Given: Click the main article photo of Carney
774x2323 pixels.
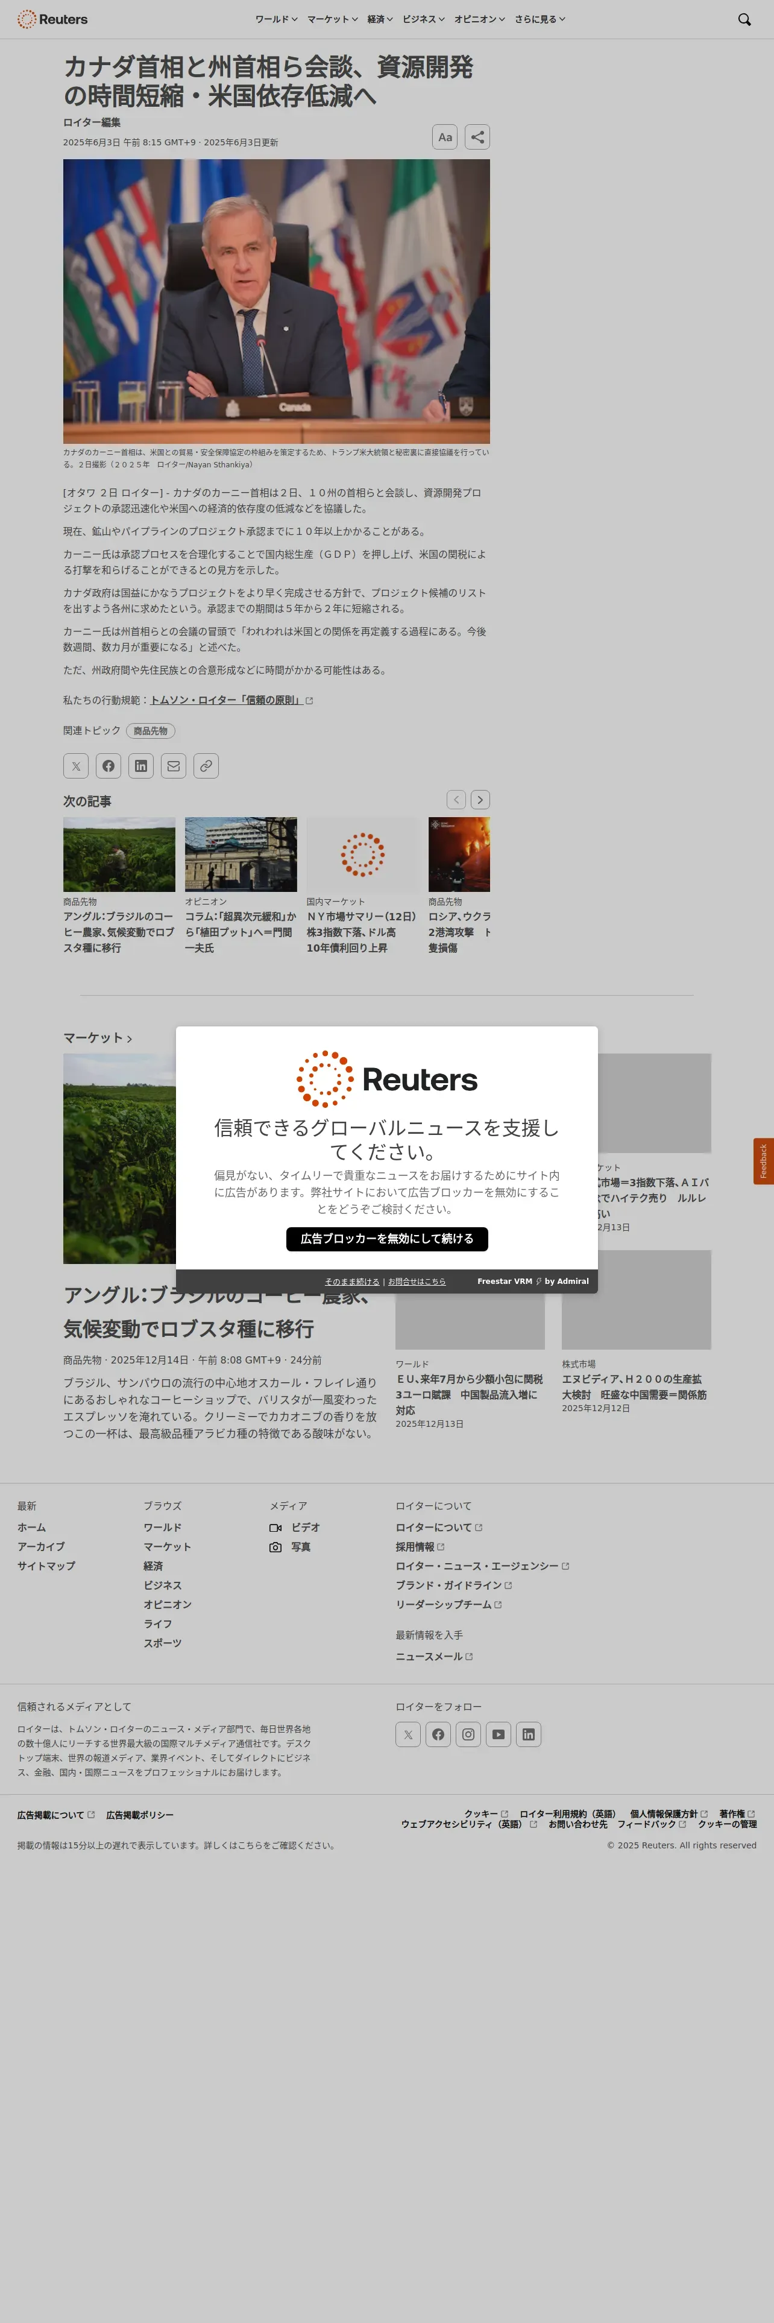Looking at the screenshot, I should [277, 301].
